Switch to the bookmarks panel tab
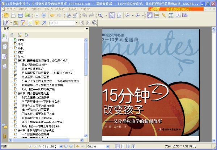 tap(5, 36)
